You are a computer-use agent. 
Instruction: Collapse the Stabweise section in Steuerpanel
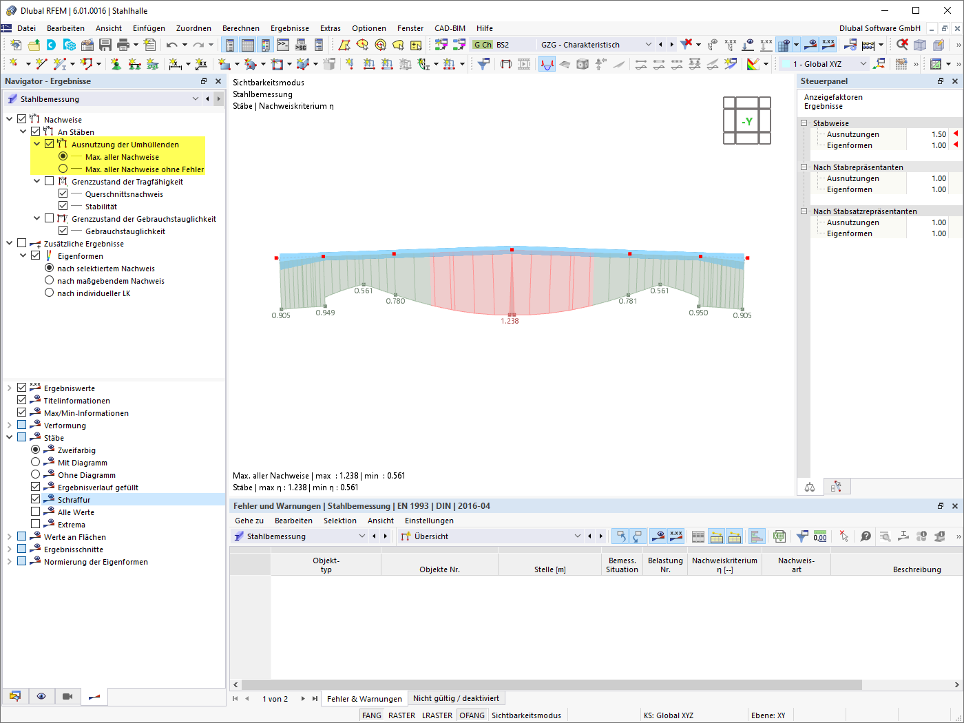[804, 123]
